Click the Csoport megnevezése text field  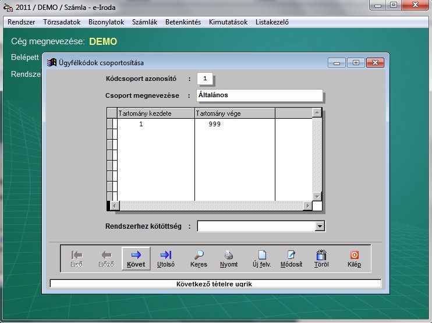(x=260, y=95)
